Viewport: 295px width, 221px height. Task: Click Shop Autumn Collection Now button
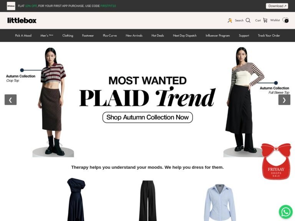pyautogui.click(x=147, y=117)
